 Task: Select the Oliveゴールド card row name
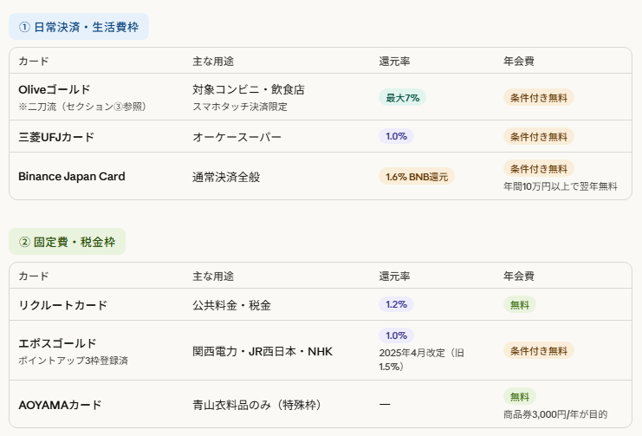click(x=54, y=89)
